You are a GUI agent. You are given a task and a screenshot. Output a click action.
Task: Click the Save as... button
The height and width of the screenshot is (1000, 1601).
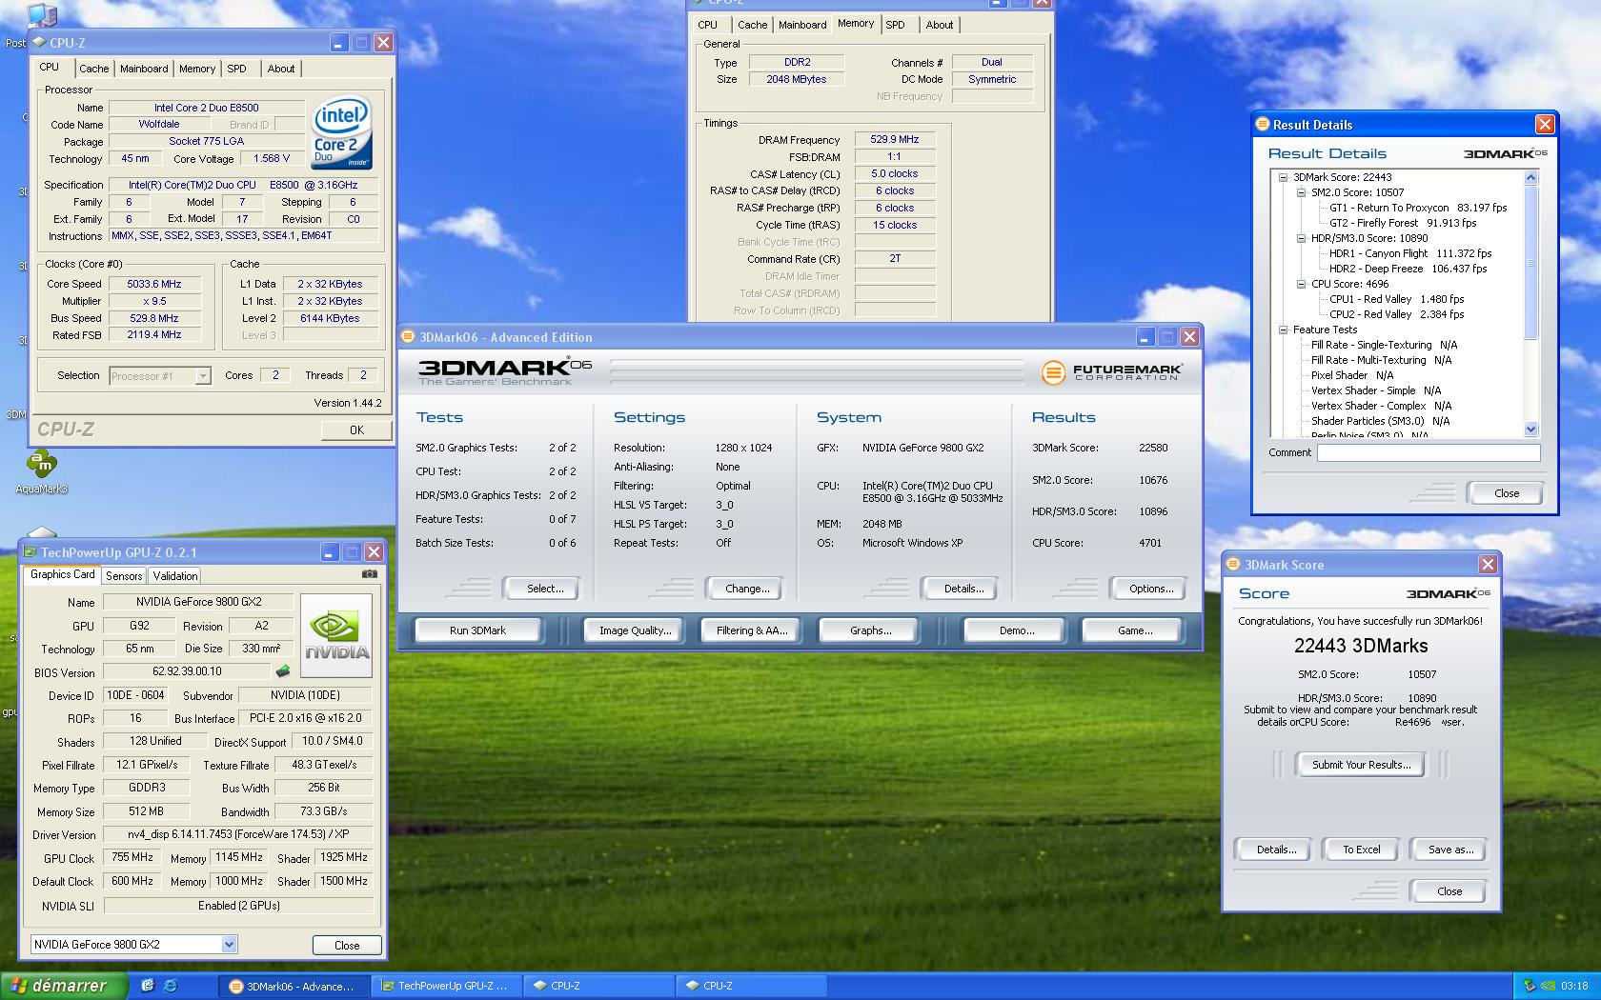pos(1450,850)
